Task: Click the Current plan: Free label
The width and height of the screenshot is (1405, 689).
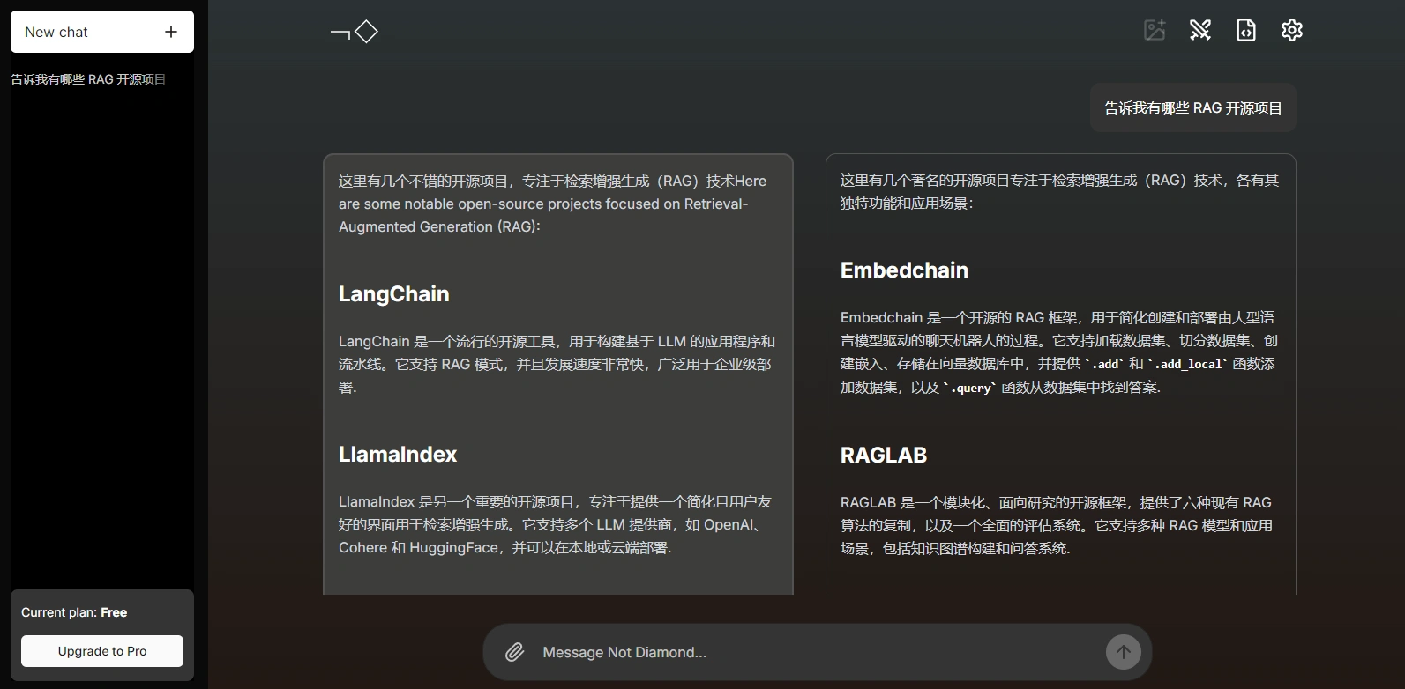Action: (74, 612)
